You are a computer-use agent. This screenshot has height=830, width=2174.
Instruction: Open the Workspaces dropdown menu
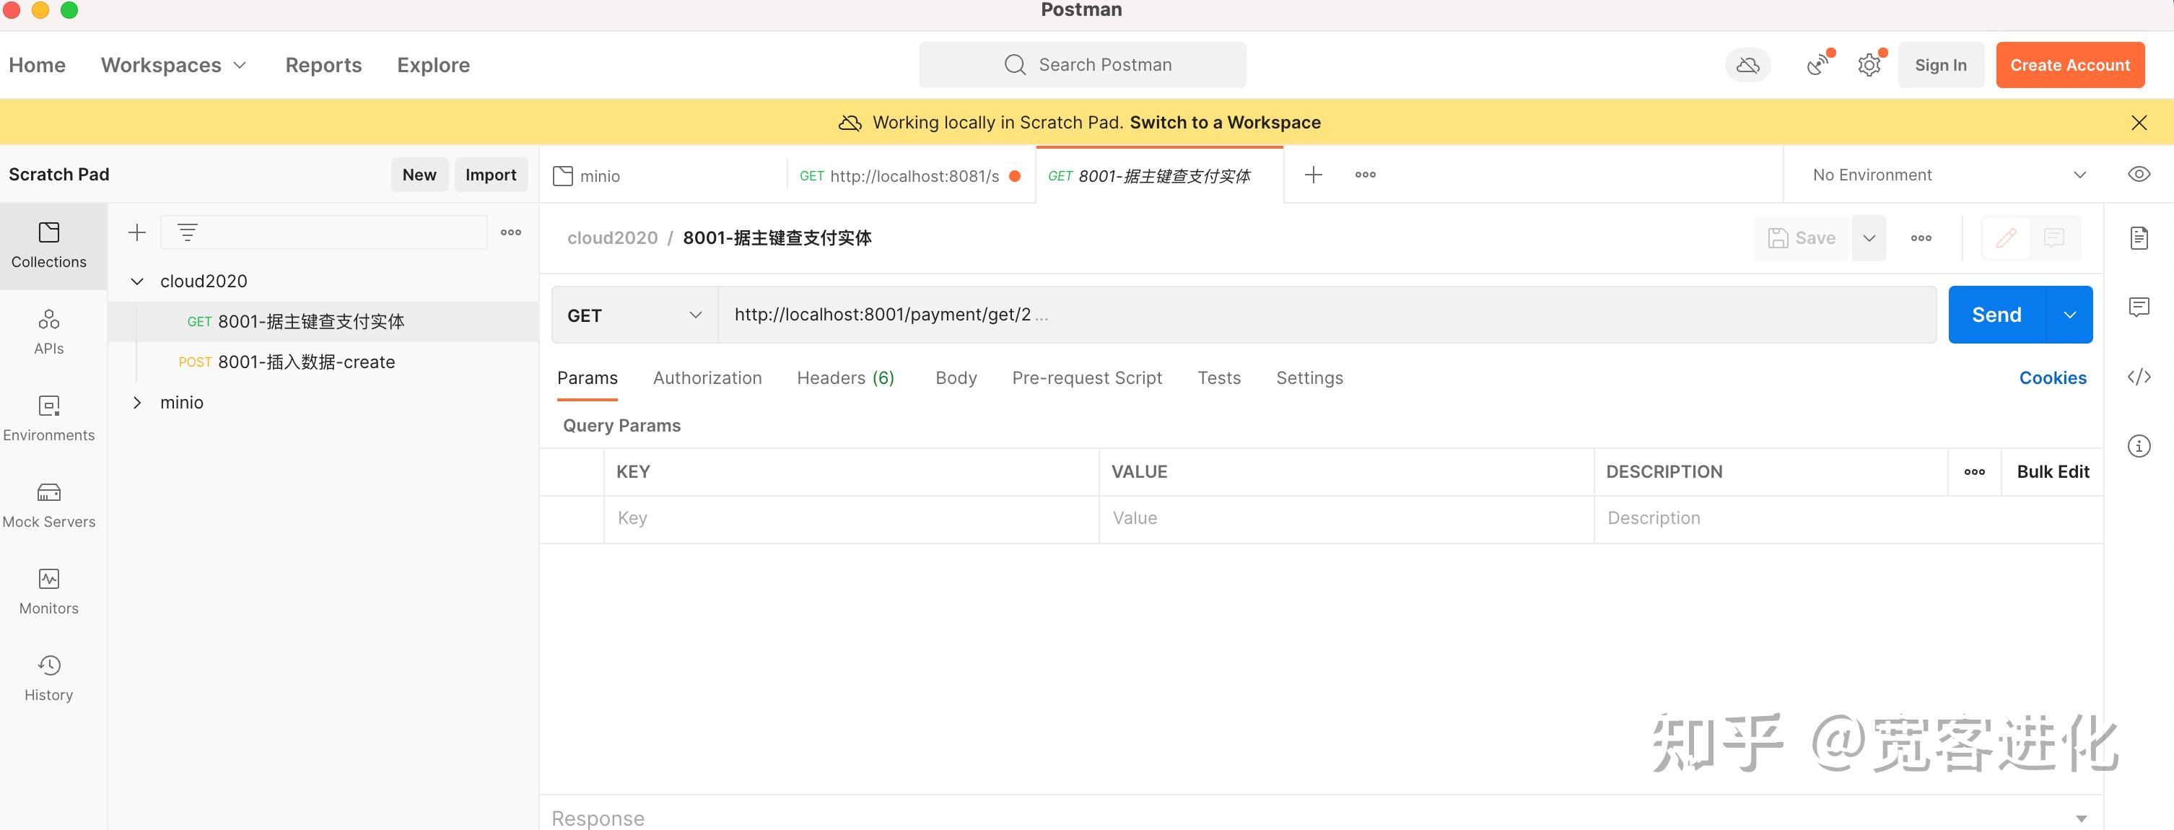pos(174,65)
